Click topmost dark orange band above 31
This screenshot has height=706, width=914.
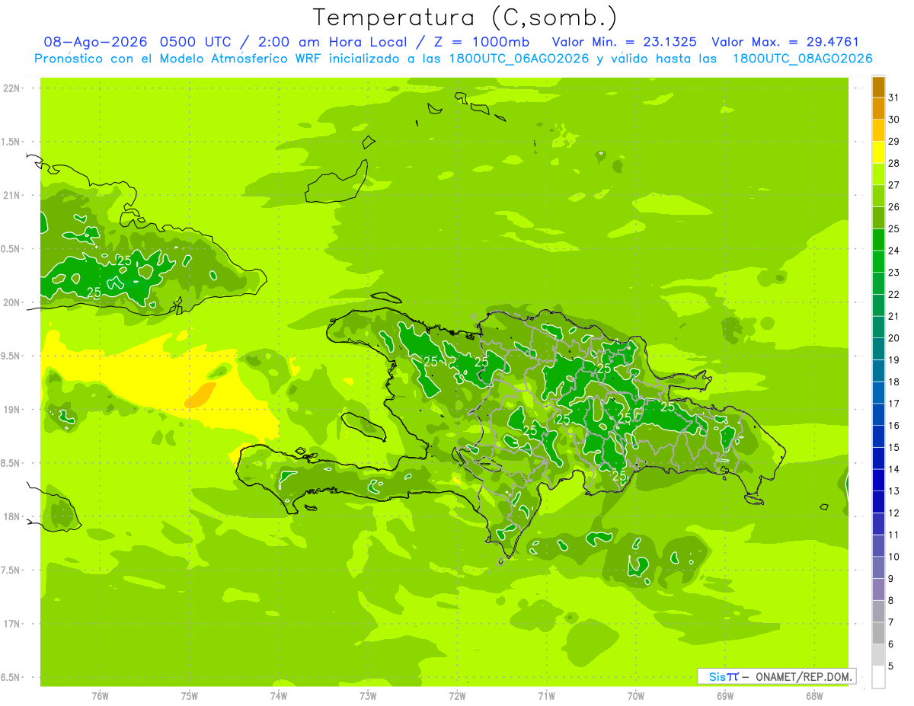pos(878,87)
